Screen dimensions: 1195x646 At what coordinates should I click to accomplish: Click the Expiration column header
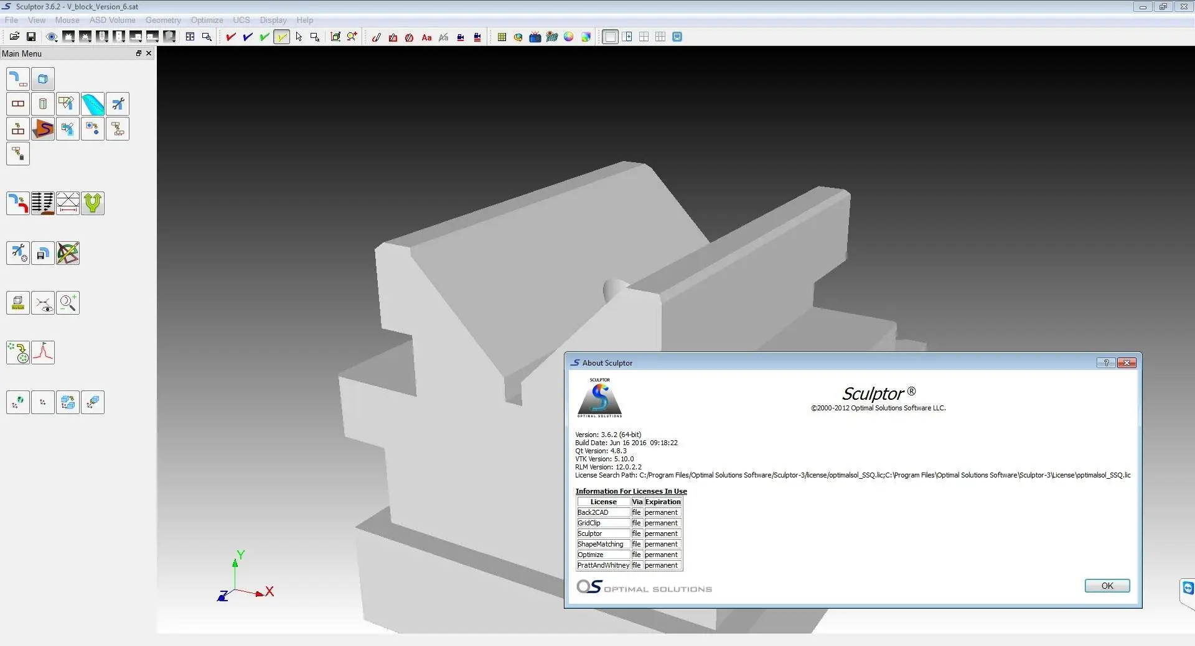663,502
